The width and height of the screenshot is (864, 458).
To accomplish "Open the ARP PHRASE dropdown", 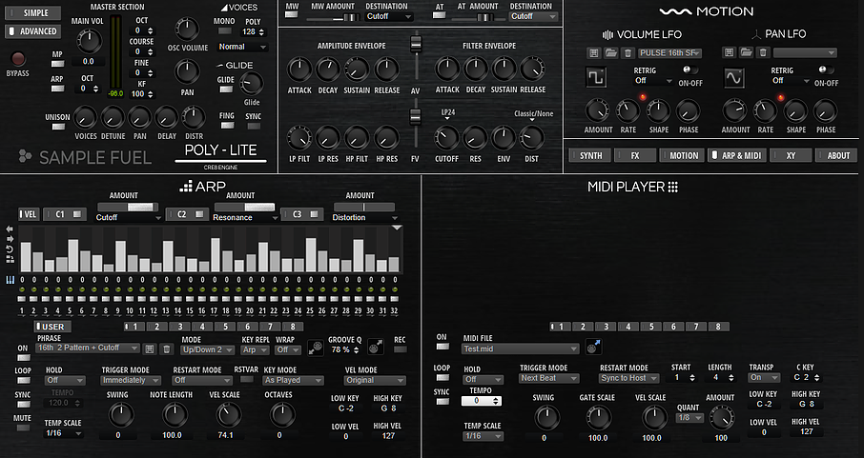I will [x=88, y=348].
